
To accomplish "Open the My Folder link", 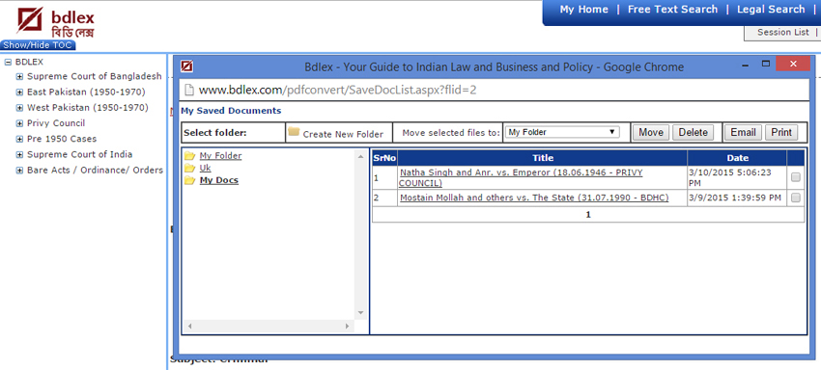I will pyautogui.click(x=220, y=156).
